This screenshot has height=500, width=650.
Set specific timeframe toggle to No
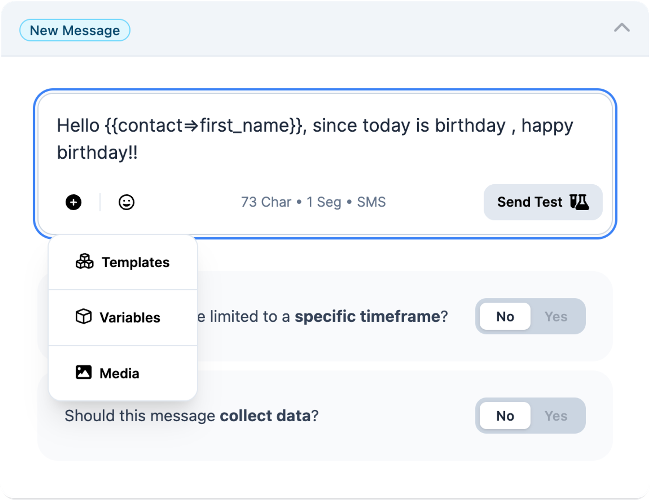click(x=505, y=316)
